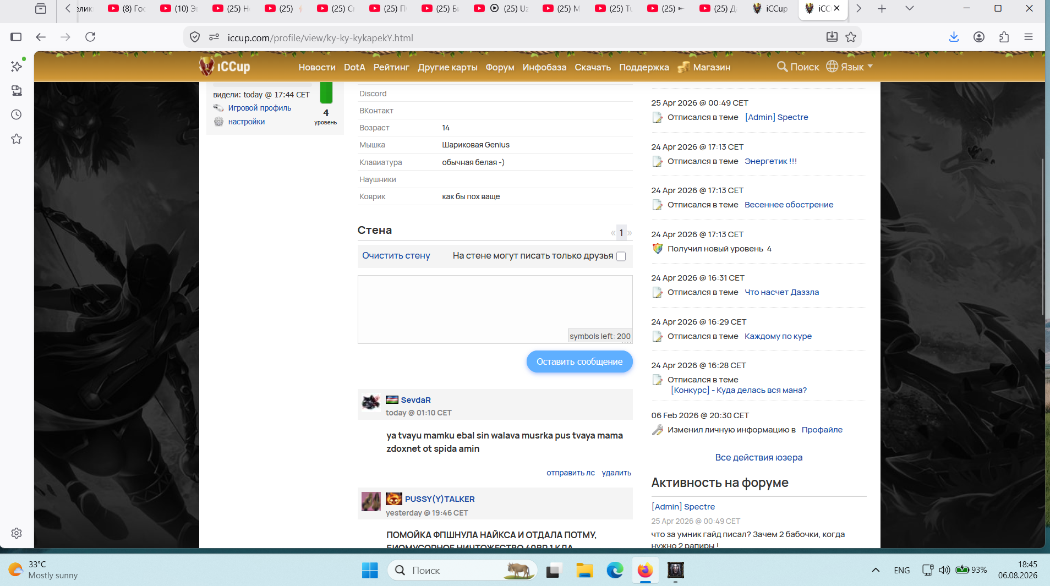Expand the system tray hidden icons chevron
This screenshot has height=586, width=1050.
[876, 570]
